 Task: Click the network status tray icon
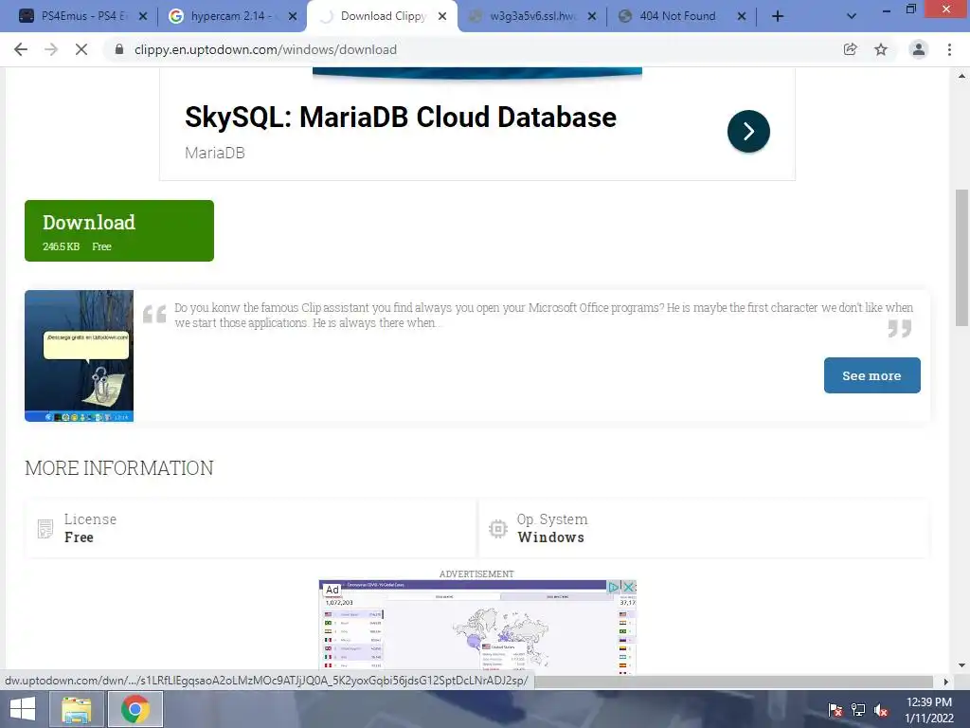click(x=858, y=710)
